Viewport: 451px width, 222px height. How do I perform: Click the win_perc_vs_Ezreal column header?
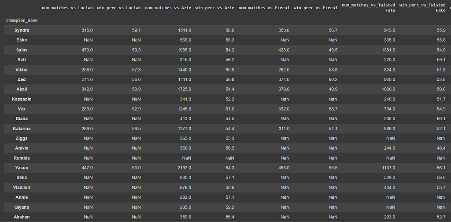315,8
